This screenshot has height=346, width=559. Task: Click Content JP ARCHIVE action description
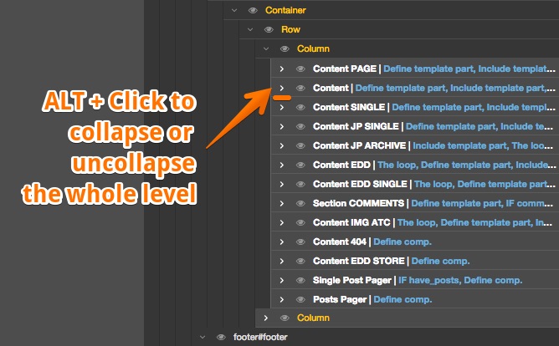[483, 145]
